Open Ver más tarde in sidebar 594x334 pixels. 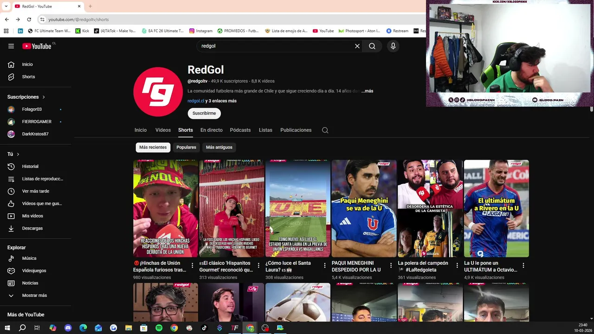[36, 191]
